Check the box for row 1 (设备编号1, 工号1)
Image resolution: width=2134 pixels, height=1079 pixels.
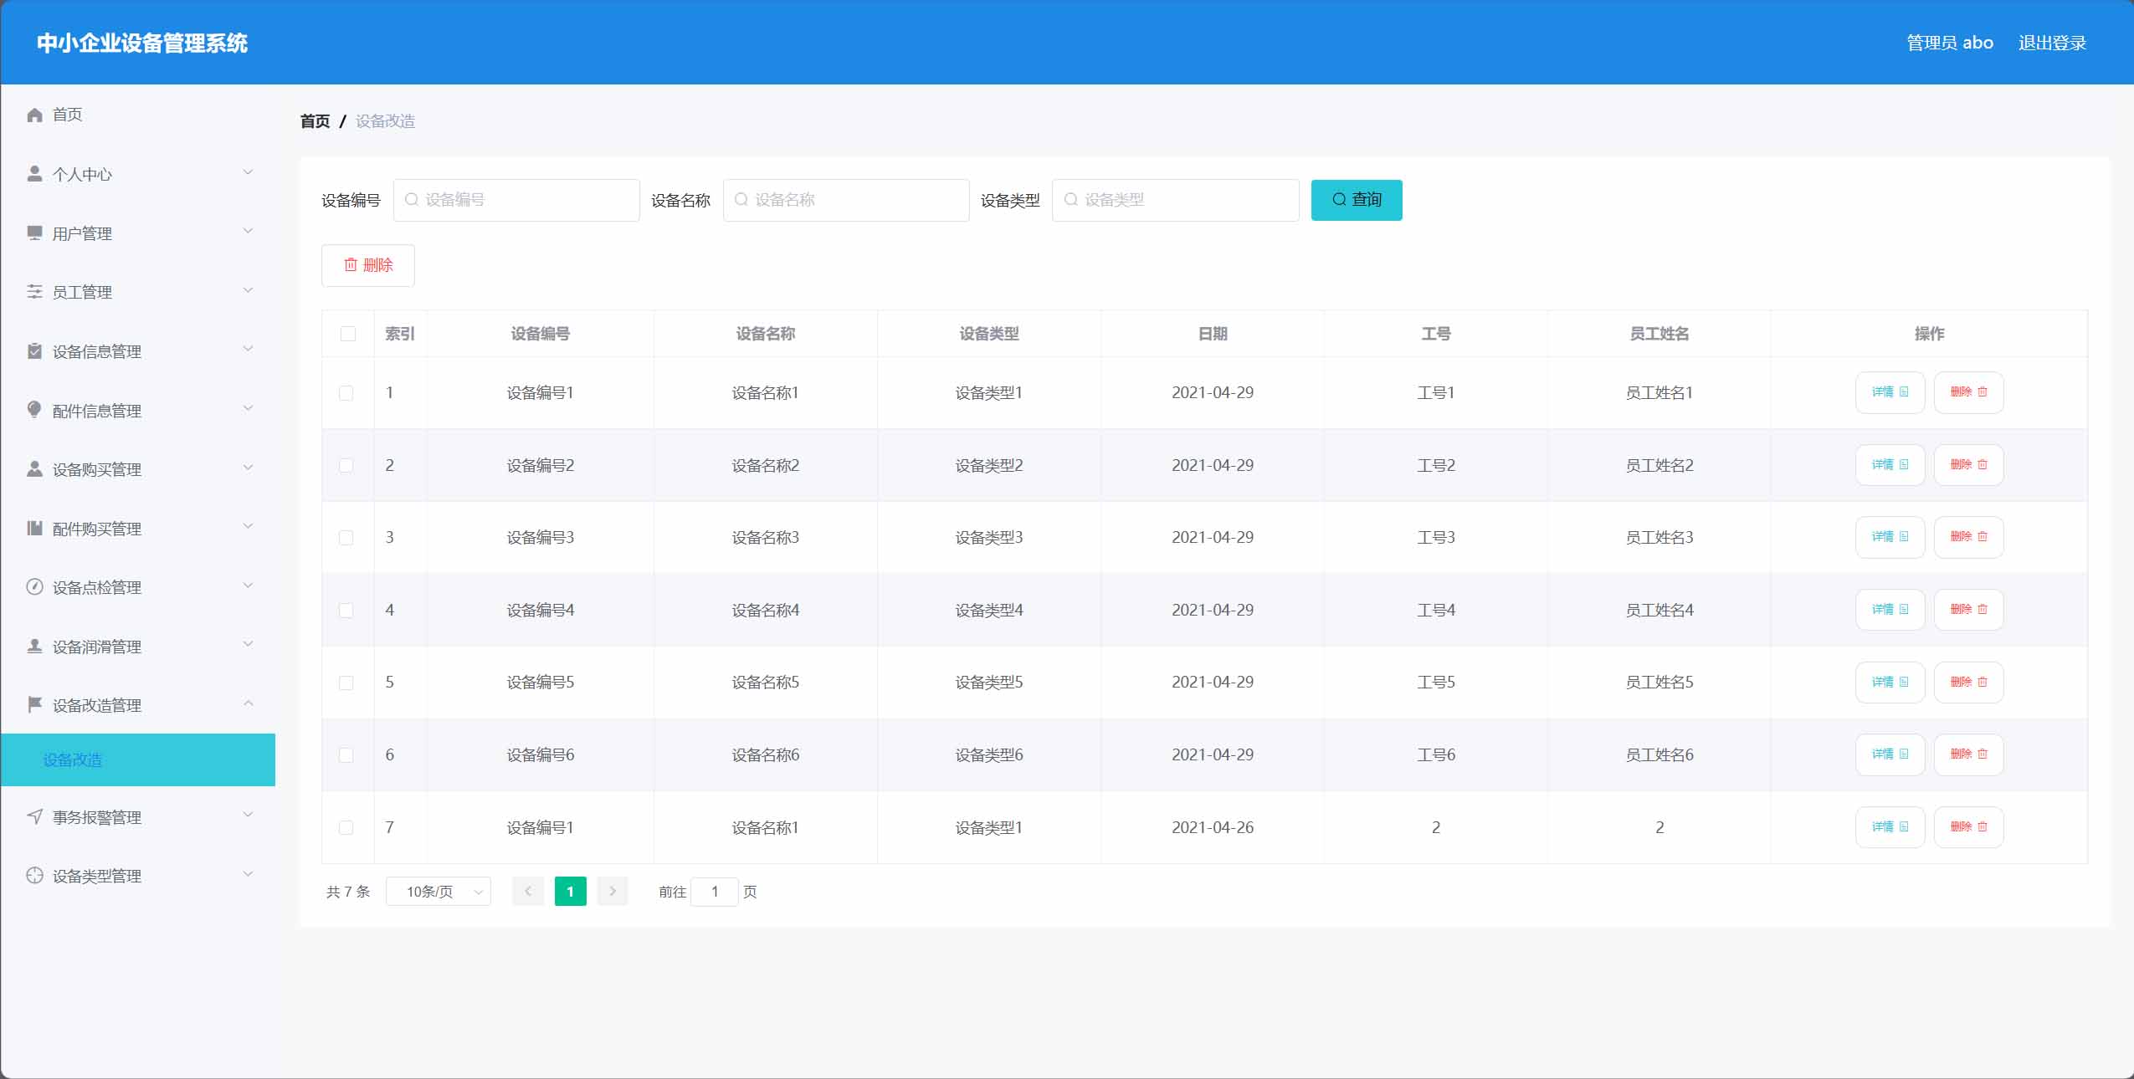[346, 393]
